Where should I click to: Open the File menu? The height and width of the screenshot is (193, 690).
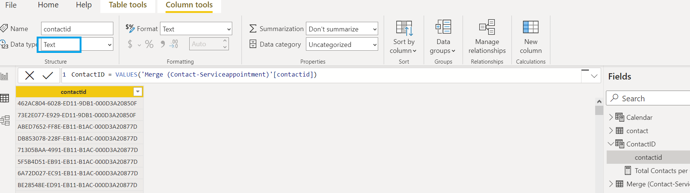click(x=11, y=5)
